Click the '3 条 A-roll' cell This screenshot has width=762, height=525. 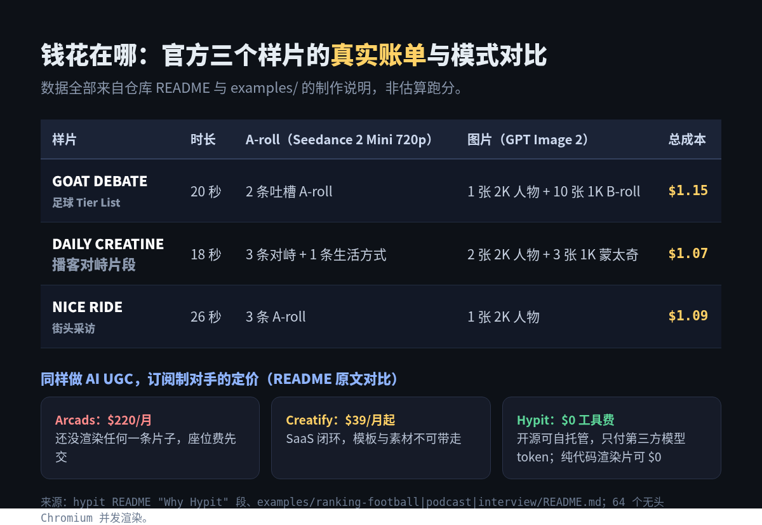pos(276,317)
